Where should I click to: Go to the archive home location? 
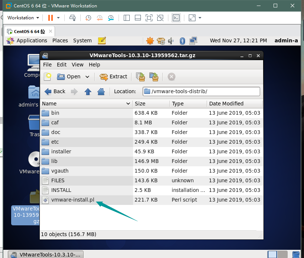coord(101,91)
